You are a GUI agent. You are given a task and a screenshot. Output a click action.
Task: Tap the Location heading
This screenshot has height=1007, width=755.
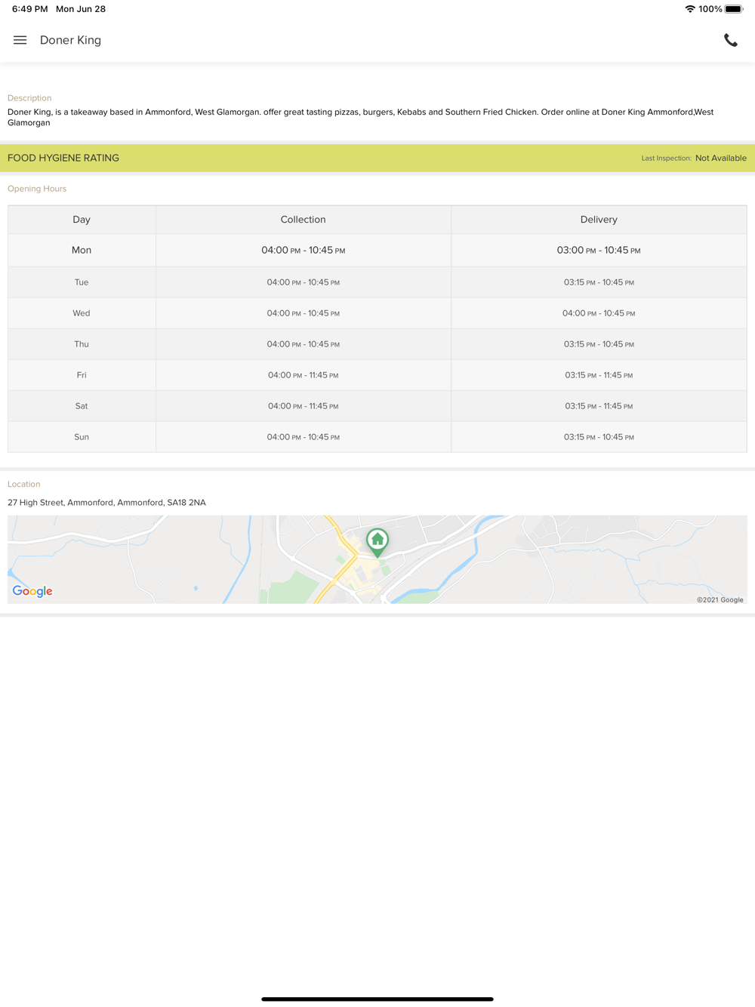coord(23,484)
